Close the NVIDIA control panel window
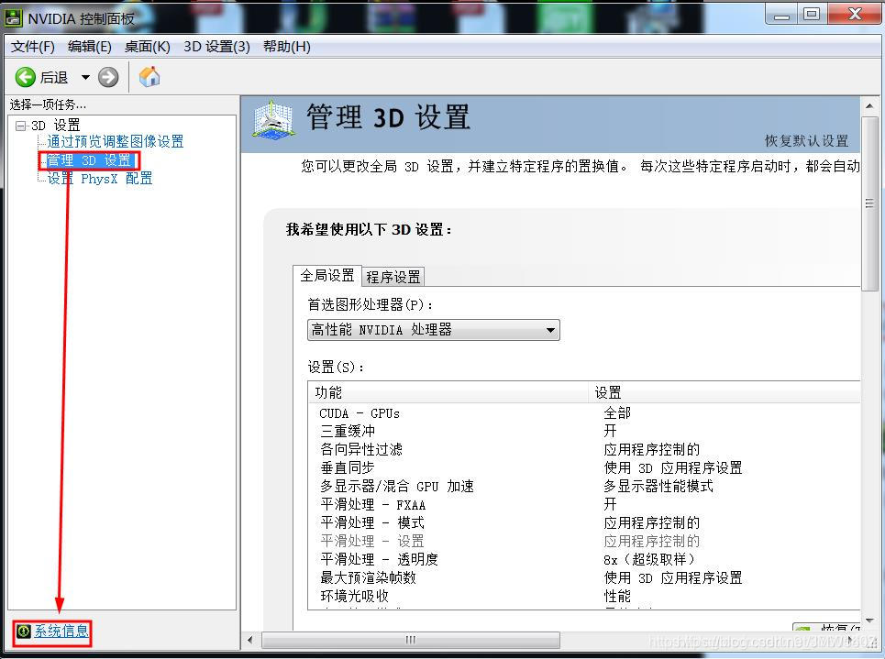The image size is (885, 659). pos(855,16)
